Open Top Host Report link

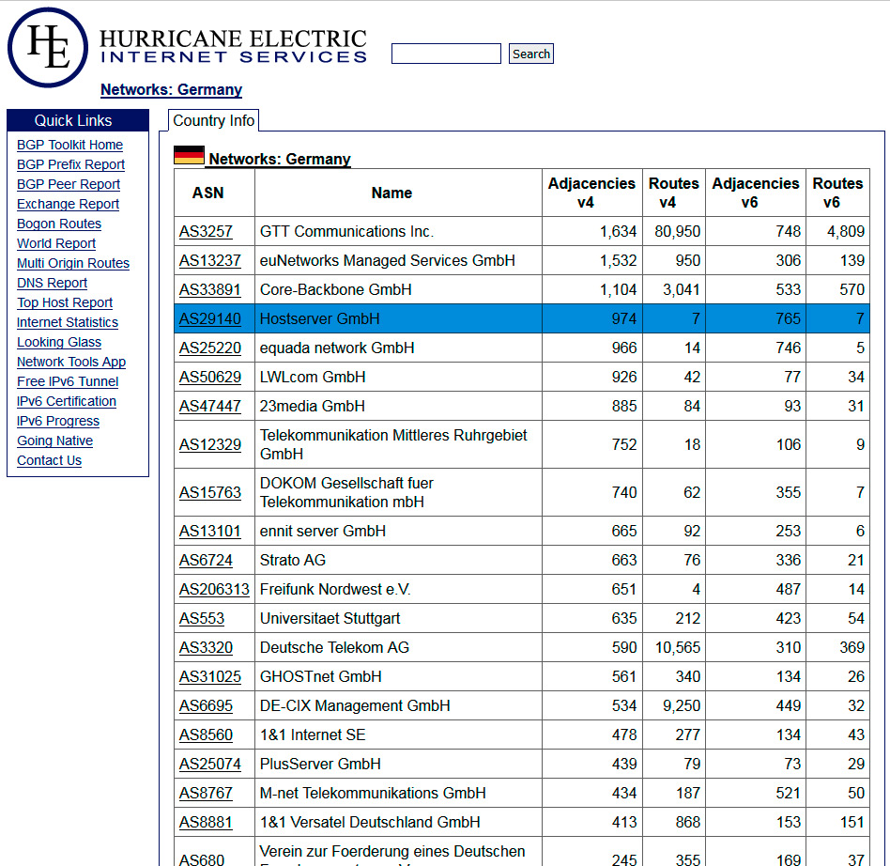pyautogui.click(x=65, y=302)
